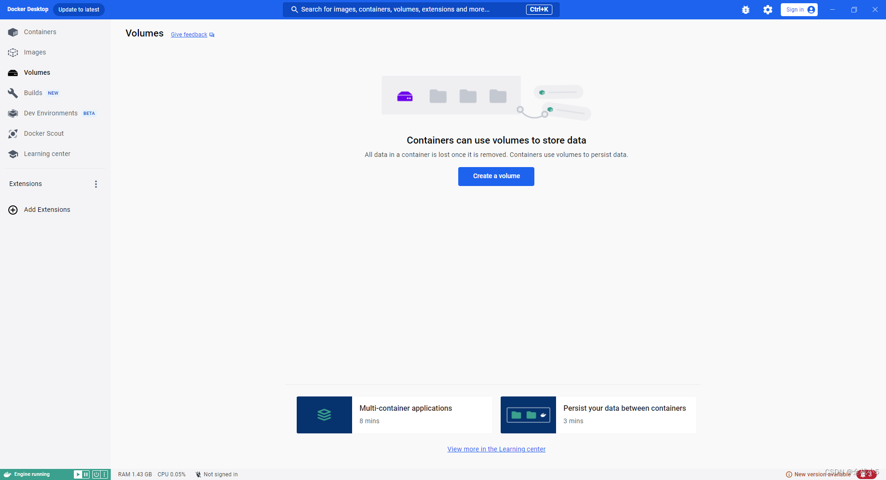The image size is (886, 480).
Task: Go to Images in sidebar
Action: [x=35, y=52]
